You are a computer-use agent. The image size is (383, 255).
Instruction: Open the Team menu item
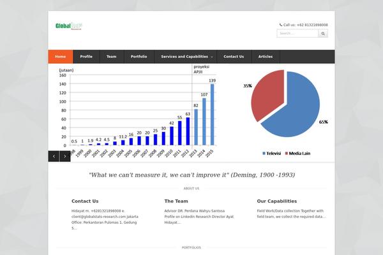click(x=111, y=57)
